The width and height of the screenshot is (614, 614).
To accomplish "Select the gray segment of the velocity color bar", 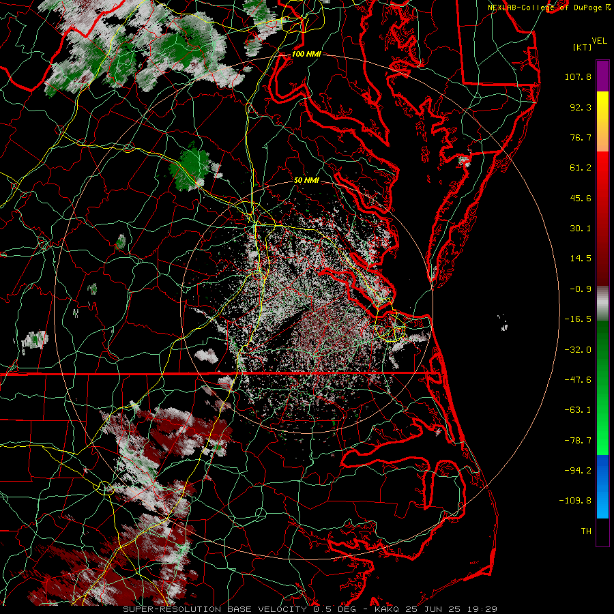I will point(602,304).
